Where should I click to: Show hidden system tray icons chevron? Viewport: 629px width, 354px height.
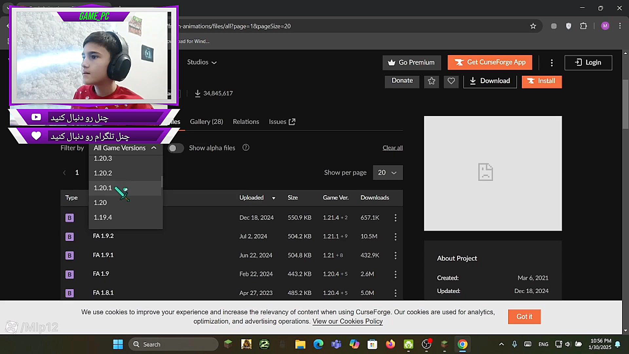point(501,344)
